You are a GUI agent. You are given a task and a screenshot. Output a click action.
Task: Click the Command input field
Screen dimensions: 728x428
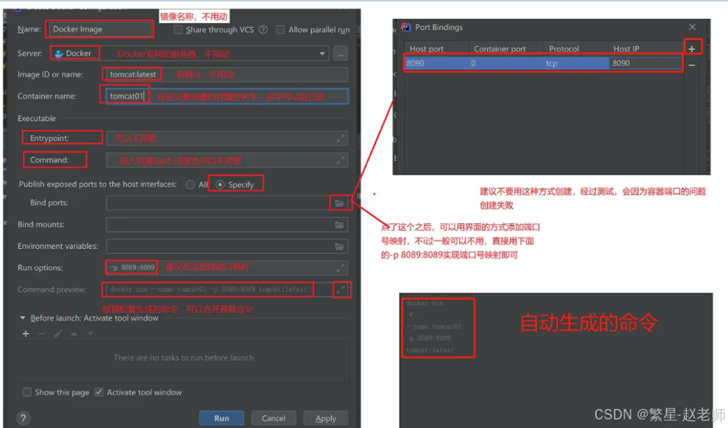[226, 160]
